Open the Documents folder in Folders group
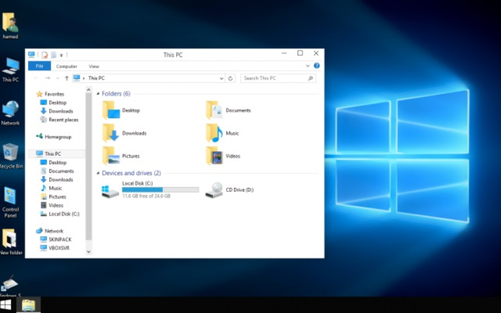This screenshot has width=501, height=313. [x=229, y=110]
